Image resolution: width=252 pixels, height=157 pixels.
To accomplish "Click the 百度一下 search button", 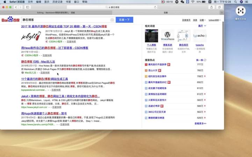I will tap(124, 20).
